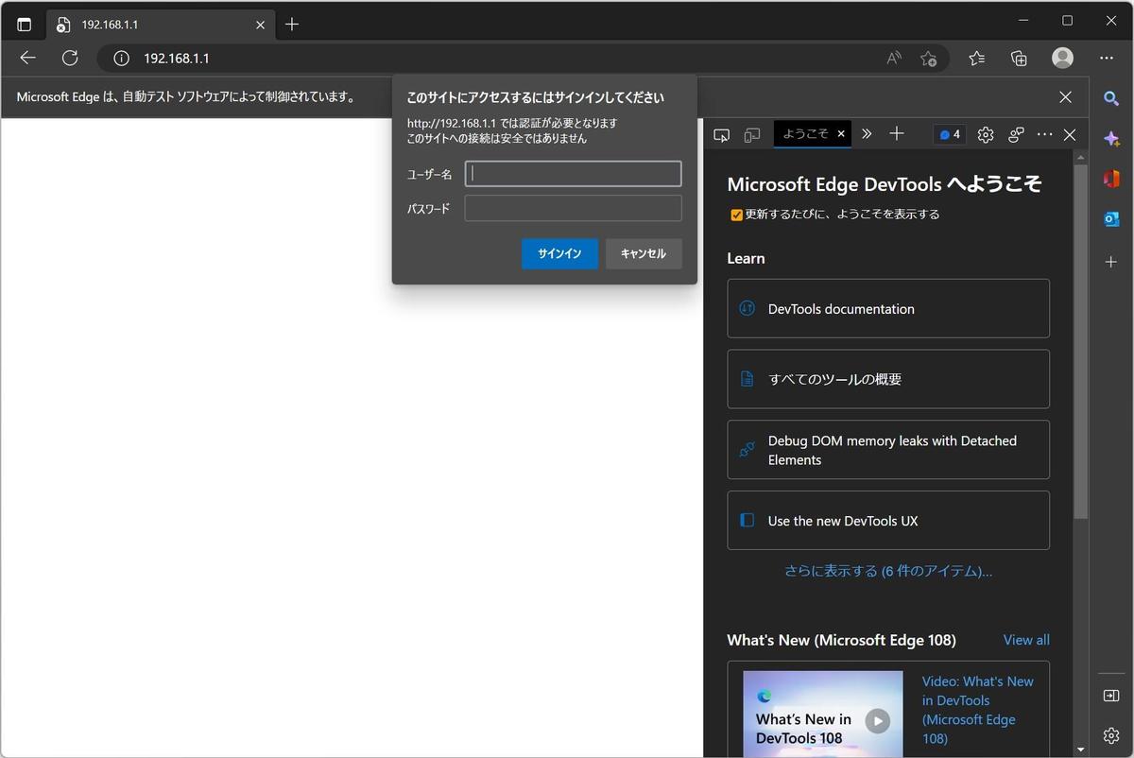The width and height of the screenshot is (1134, 758).
Task: Open the sidebar Discover sparkle icon
Action: tap(1111, 138)
